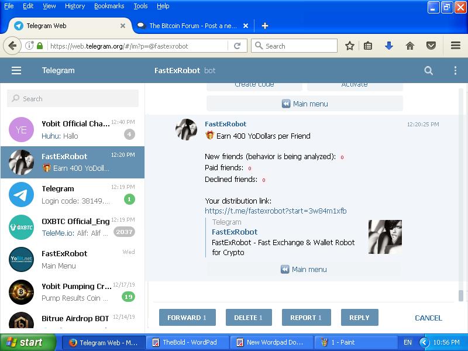Switch to New Wordpad Document taskbar window

[271, 343]
